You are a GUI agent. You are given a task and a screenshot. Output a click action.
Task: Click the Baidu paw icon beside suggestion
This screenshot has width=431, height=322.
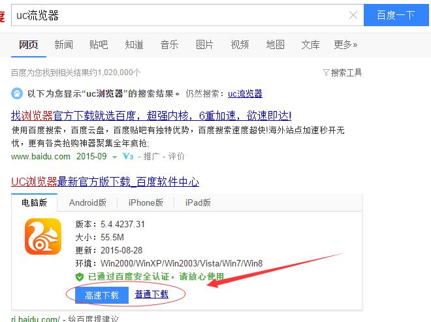point(17,93)
